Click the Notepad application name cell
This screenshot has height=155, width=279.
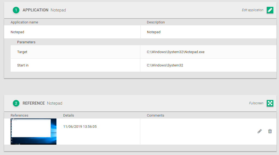click(72, 32)
